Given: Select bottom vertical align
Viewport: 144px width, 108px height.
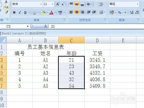Looking at the screenshot, I should (x=82, y=4).
